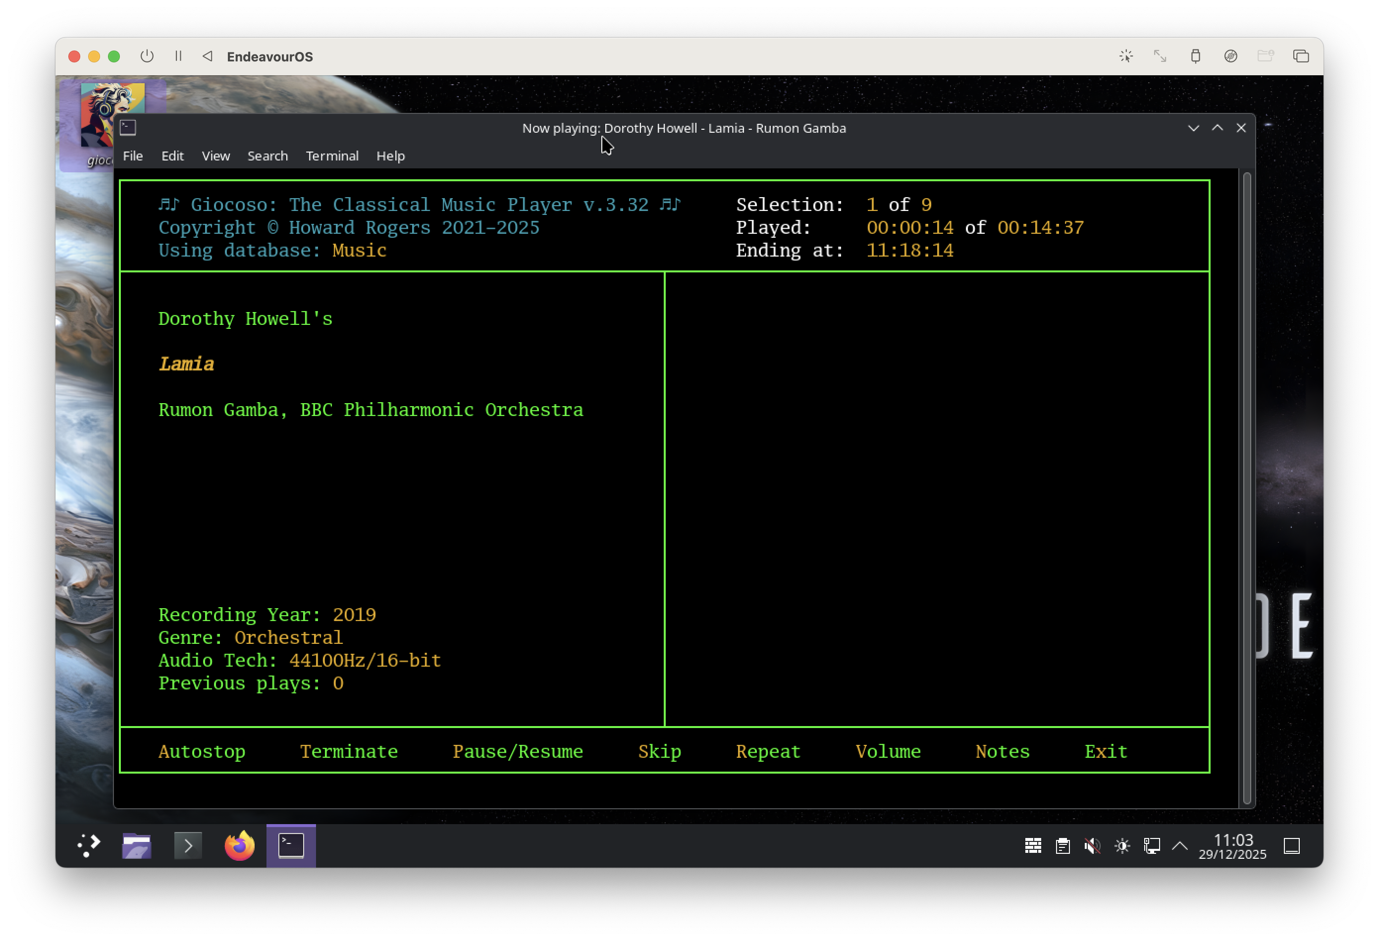Open the Search menu
Image resolution: width=1379 pixels, height=941 pixels.
(267, 156)
